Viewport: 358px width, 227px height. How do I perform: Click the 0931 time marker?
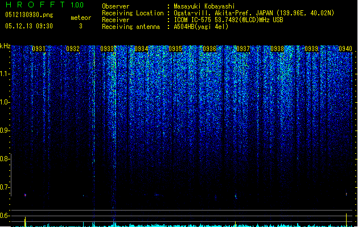tap(39, 49)
